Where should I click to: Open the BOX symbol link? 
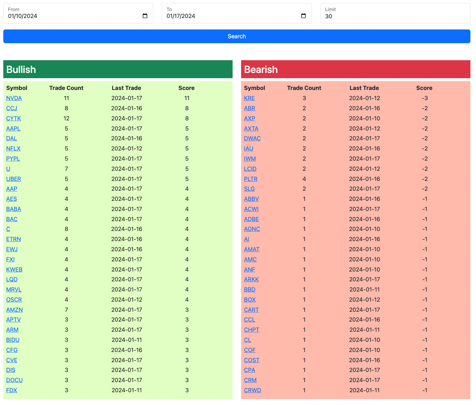(x=250, y=300)
